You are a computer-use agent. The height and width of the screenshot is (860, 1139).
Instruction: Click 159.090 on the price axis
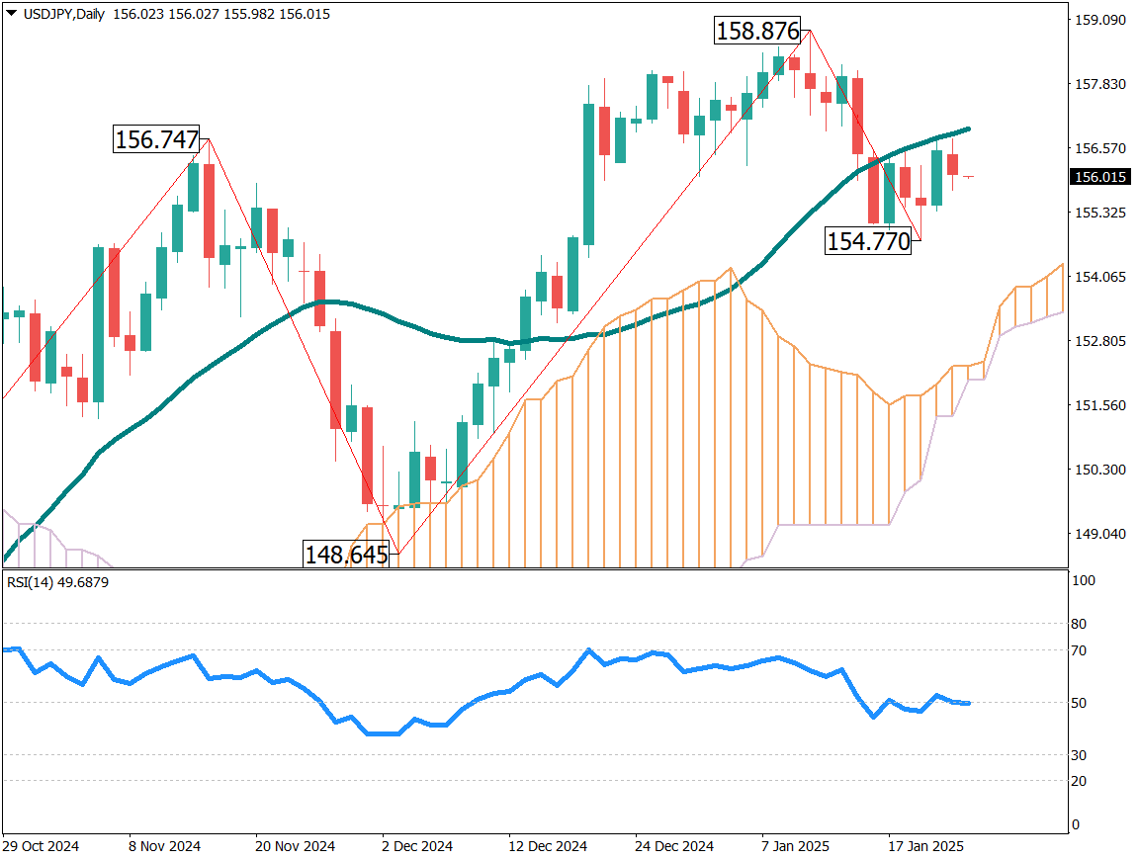[1098, 20]
